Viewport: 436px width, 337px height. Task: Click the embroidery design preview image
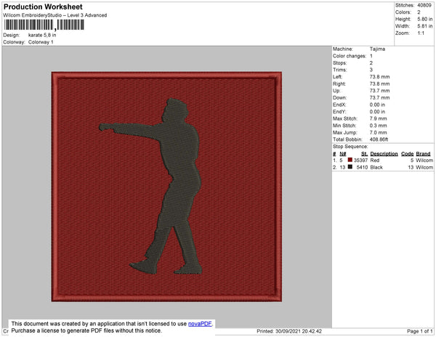coord(166,187)
